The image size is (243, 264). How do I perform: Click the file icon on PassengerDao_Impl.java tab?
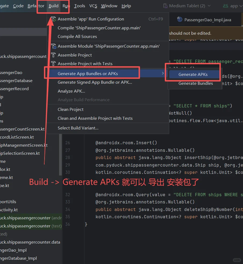[x=179, y=19]
